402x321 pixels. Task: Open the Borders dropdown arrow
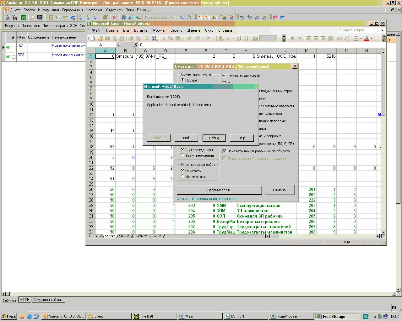click(361, 38)
